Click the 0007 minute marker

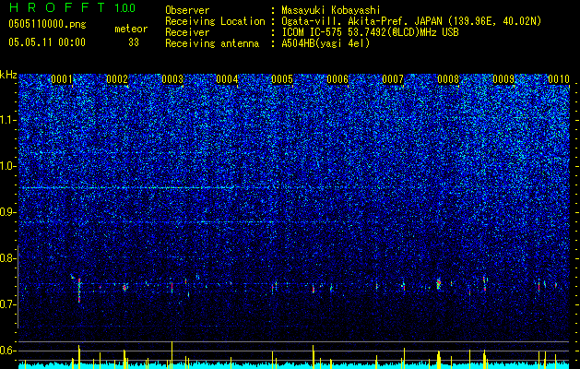pyautogui.click(x=393, y=79)
